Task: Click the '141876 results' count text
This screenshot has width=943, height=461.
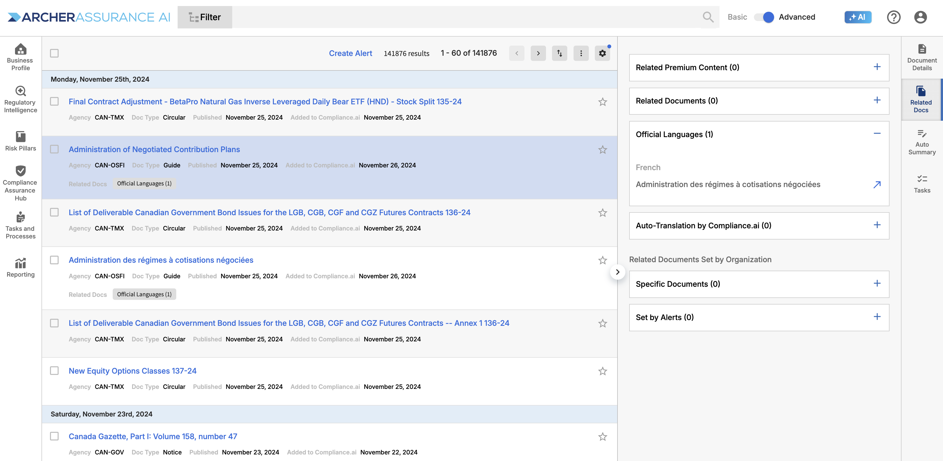Action: coord(406,54)
